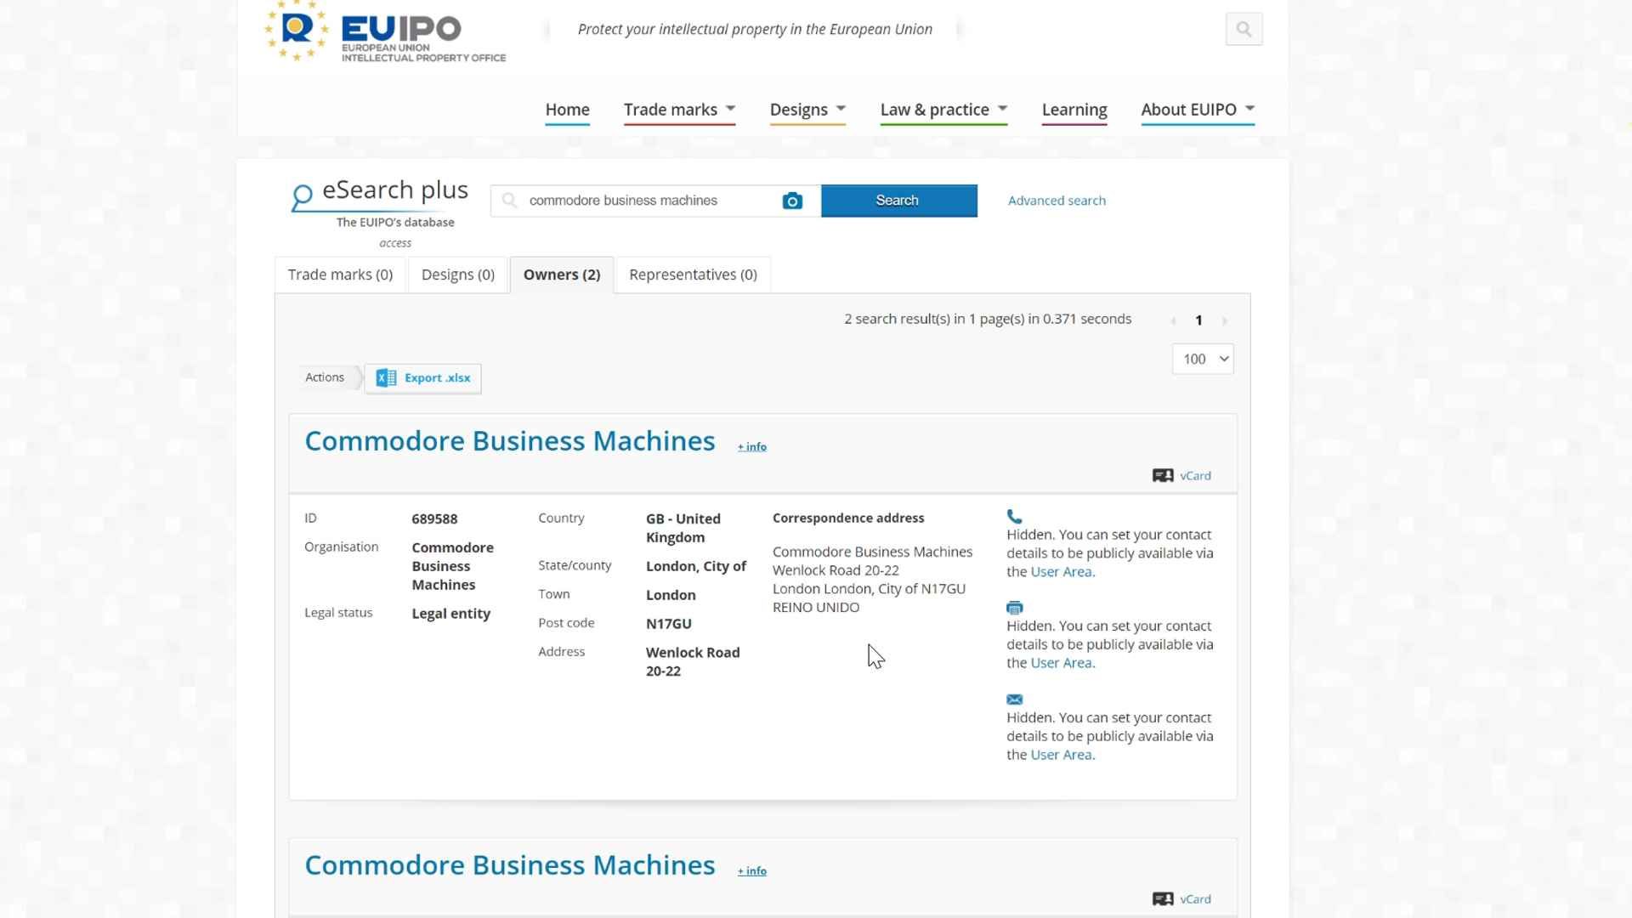This screenshot has height=918, width=1632.
Task: Click vCard link text for first owner
Action: click(1195, 476)
